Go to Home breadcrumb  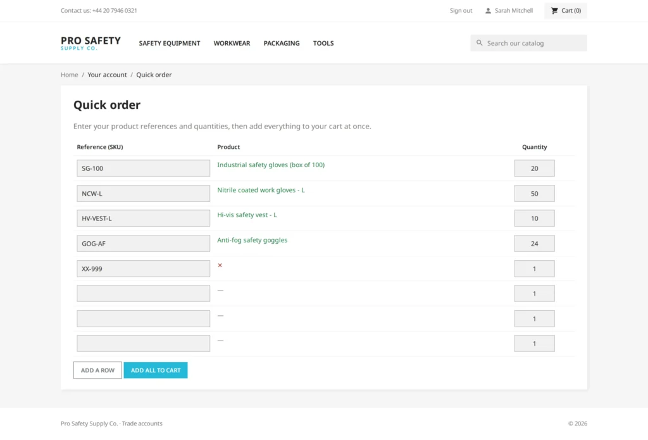[70, 75]
